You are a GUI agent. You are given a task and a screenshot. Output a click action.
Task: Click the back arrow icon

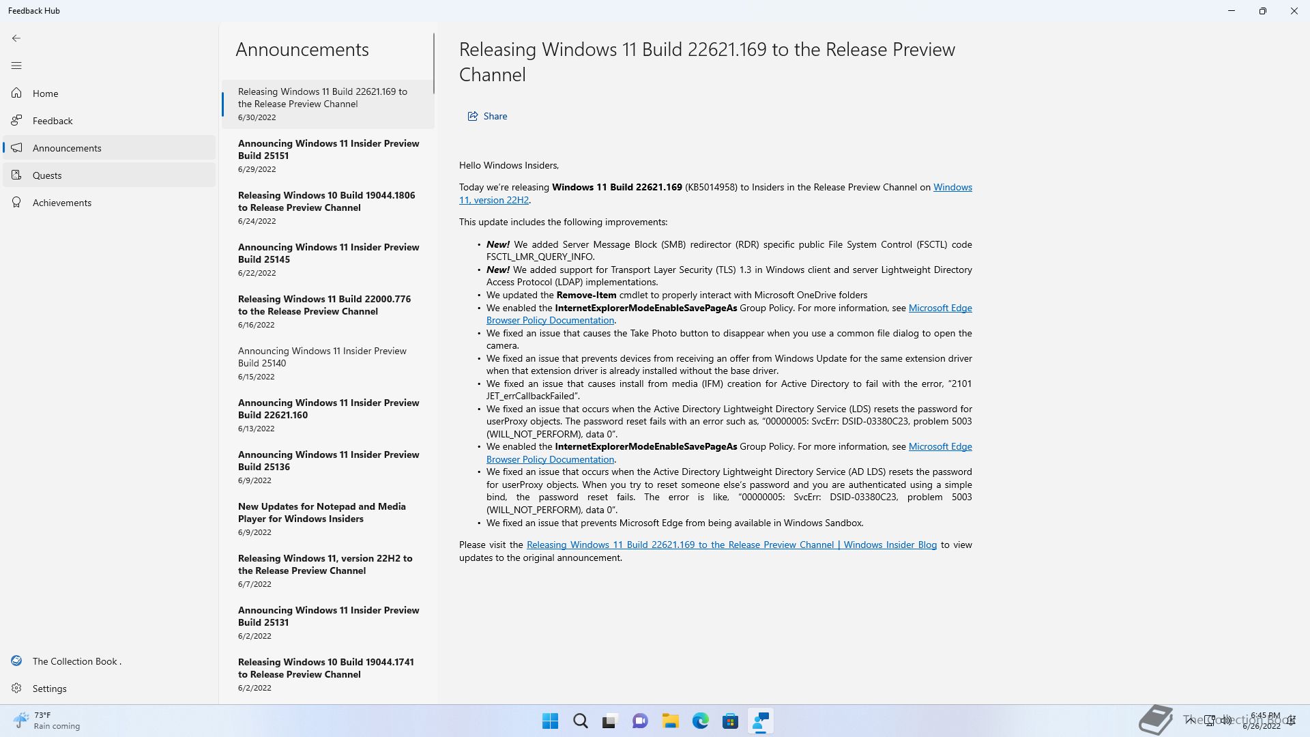pyautogui.click(x=16, y=38)
